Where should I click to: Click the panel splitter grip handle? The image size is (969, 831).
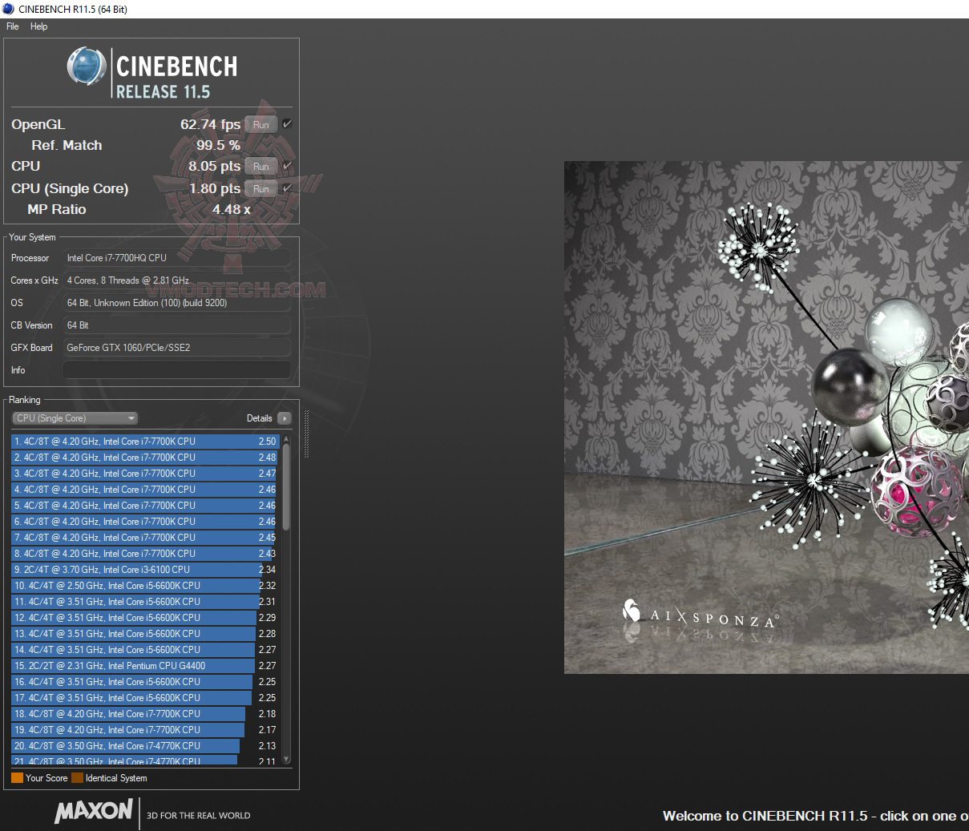tap(306, 434)
